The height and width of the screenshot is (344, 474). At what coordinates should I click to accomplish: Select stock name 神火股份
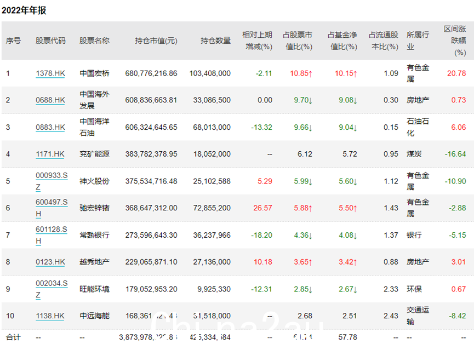[94, 181]
